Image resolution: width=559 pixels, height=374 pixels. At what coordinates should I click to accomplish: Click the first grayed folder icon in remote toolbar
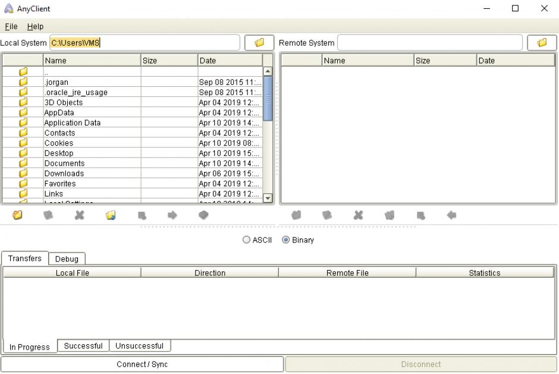(x=296, y=215)
